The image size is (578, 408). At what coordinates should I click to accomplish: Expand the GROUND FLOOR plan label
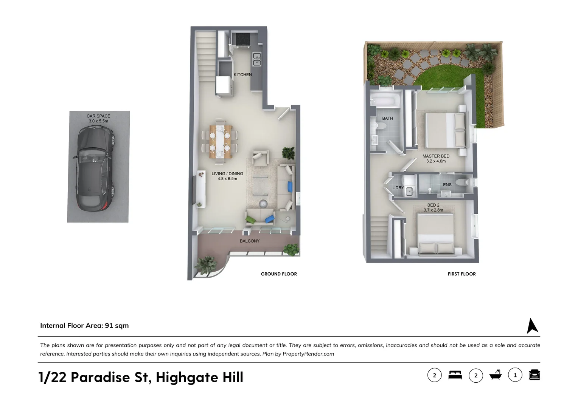pos(279,274)
